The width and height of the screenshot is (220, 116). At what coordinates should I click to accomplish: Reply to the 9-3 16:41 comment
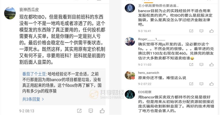coord(201,31)
